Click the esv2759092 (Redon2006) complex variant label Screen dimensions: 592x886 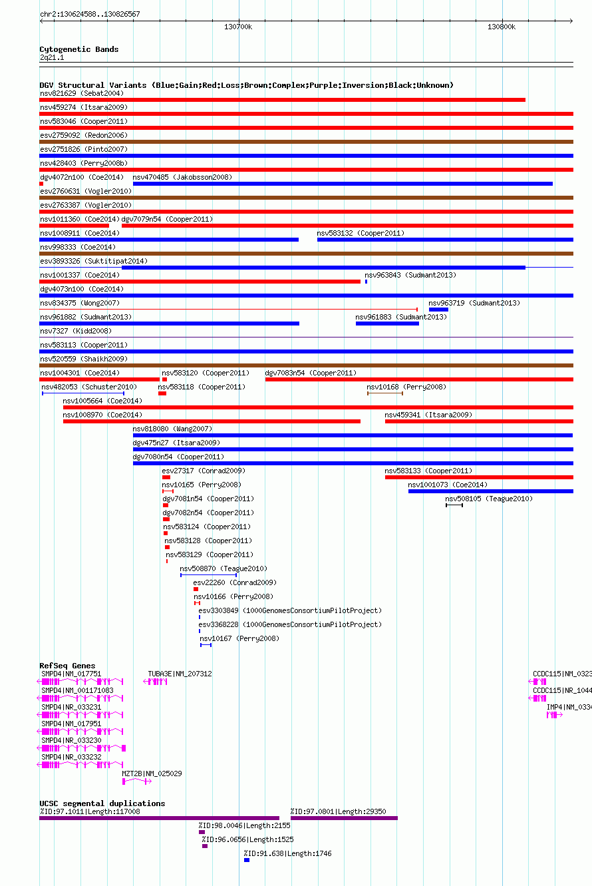[x=83, y=135]
